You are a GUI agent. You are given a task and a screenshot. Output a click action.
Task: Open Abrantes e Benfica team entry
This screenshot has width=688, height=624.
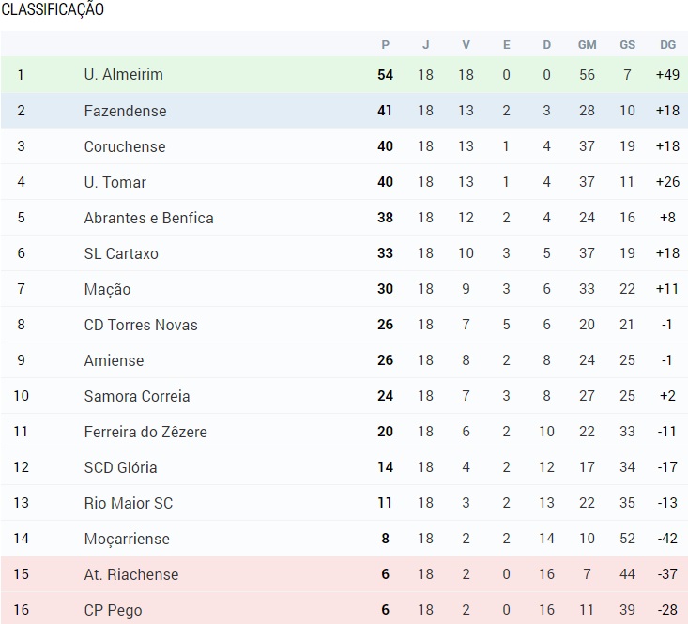(x=148, y=218)
